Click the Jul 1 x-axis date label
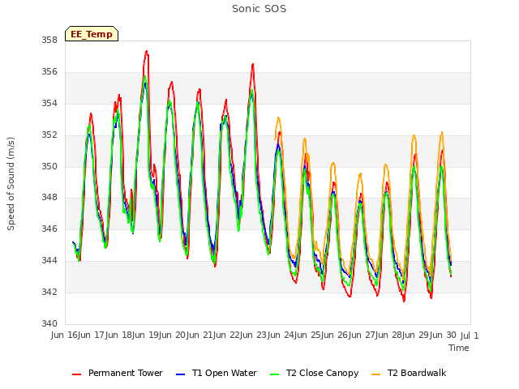The image size is (519, 389). tap(470, 336)
